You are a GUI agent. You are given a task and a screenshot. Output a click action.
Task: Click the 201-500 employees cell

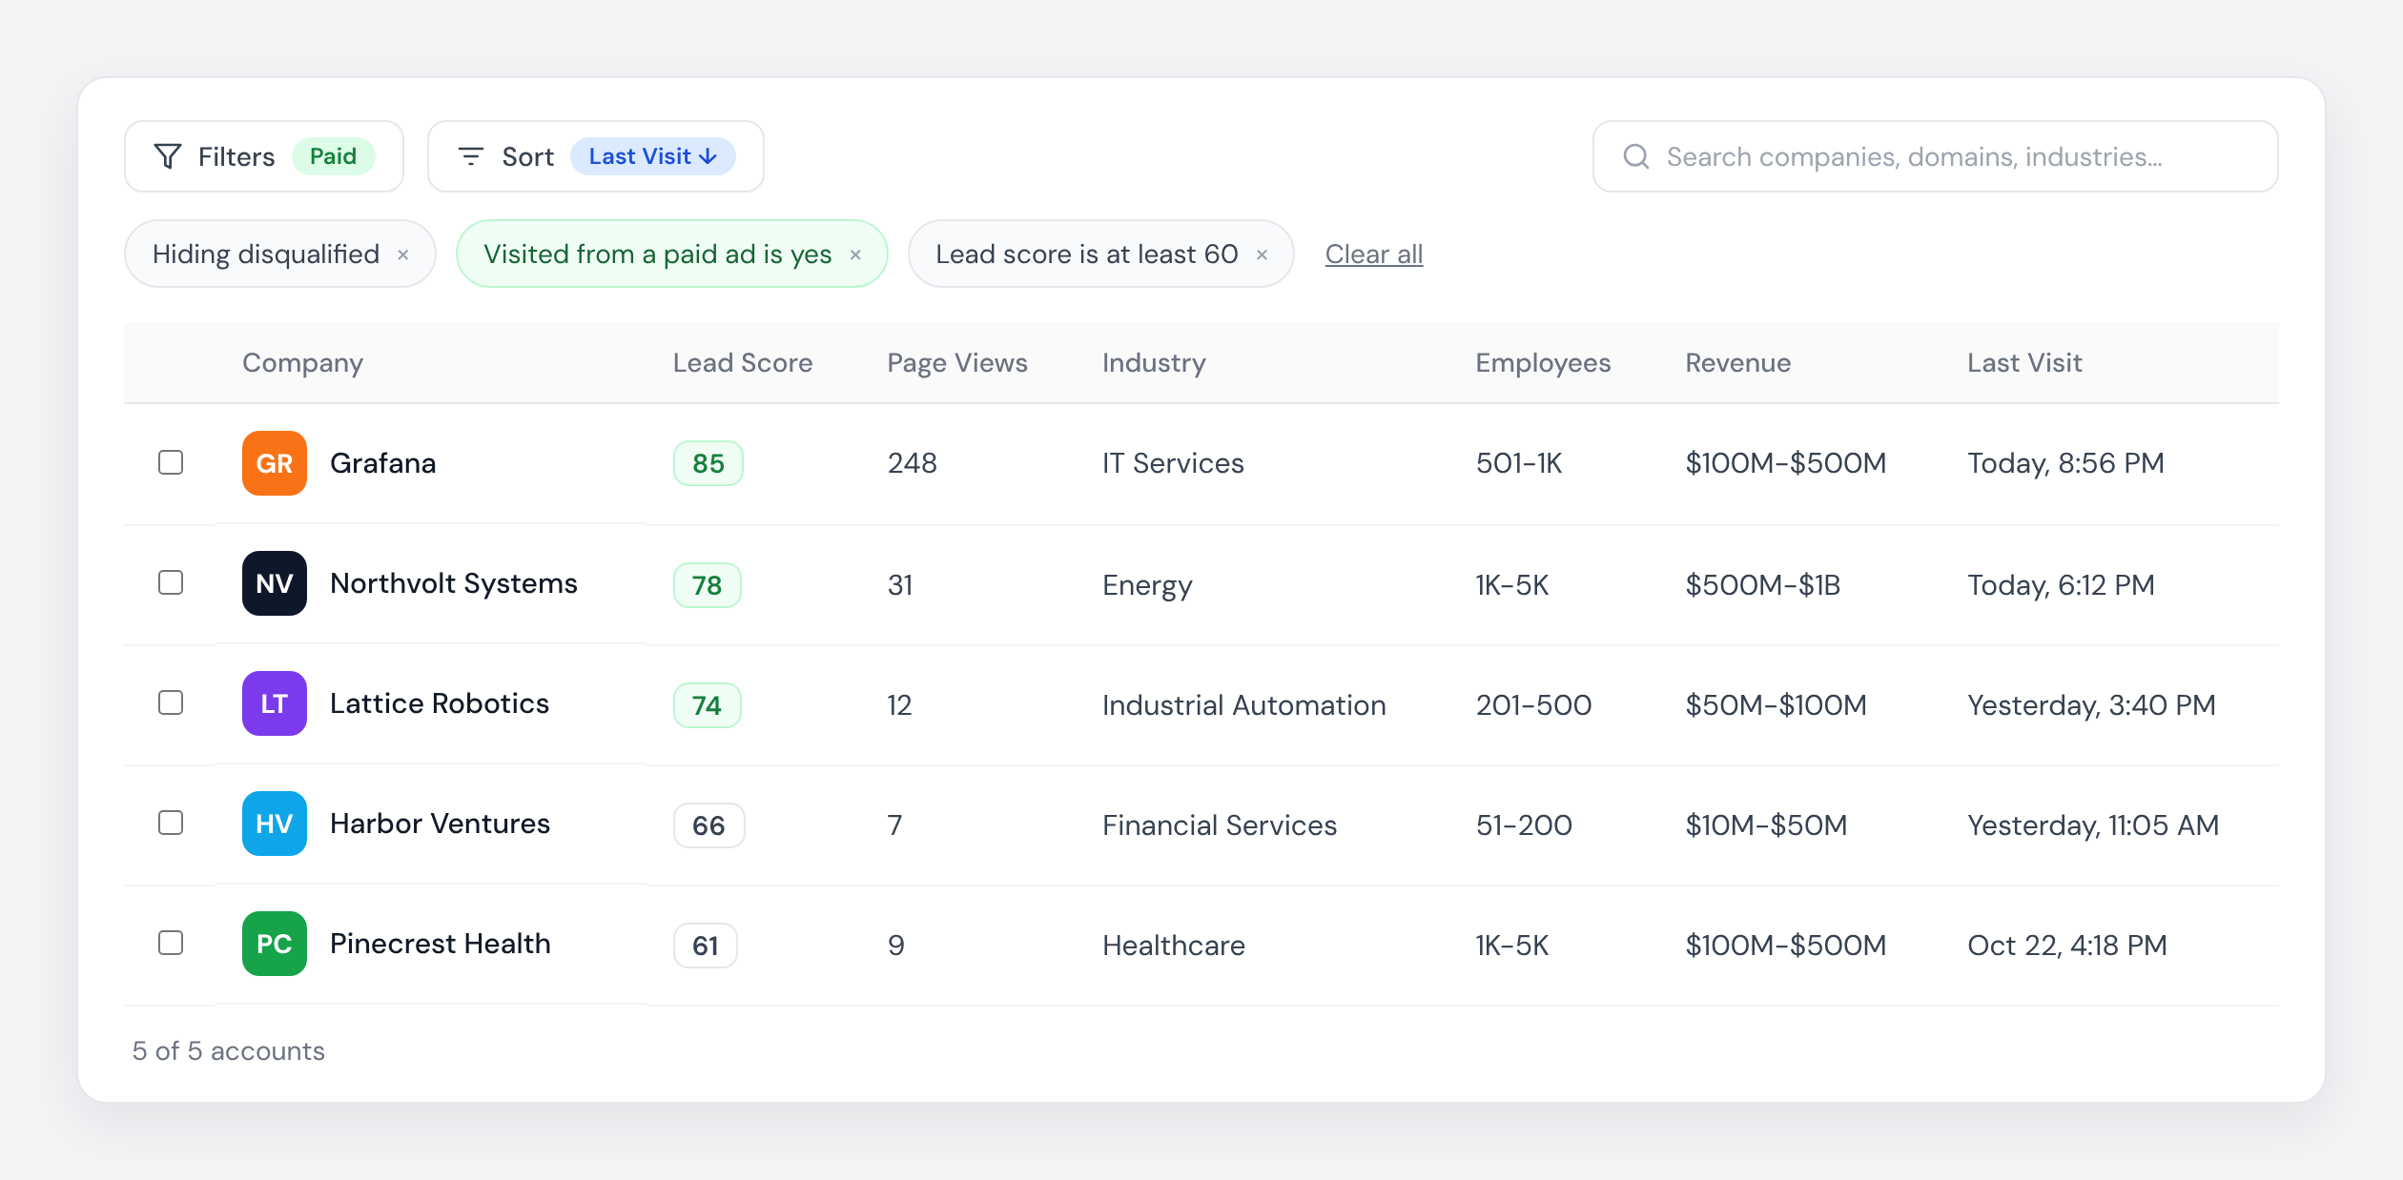(1533, 705)
